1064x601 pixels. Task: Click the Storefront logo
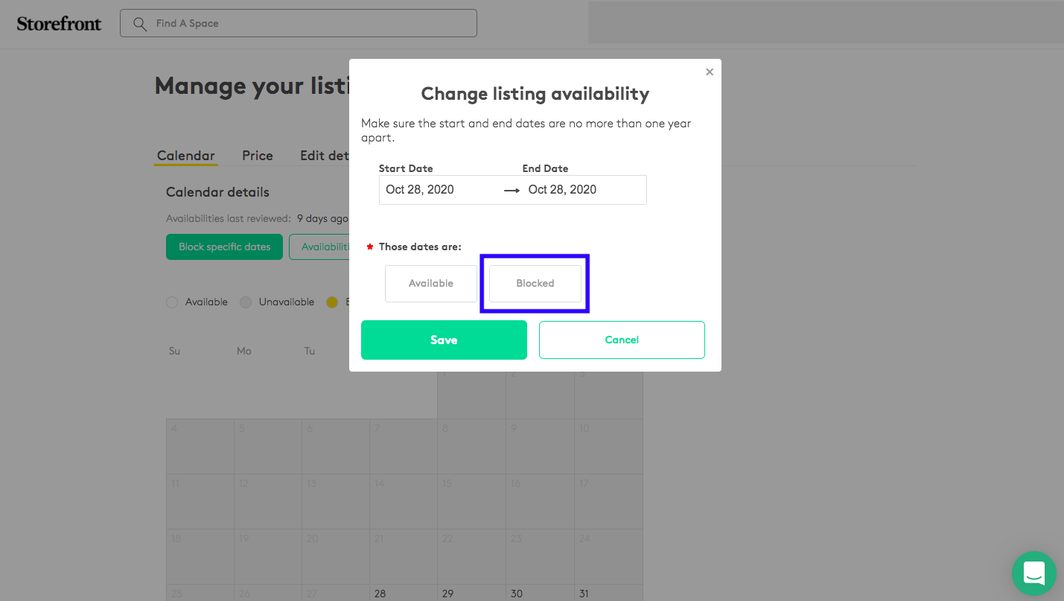pyautogui.click(x=59, y=23)
